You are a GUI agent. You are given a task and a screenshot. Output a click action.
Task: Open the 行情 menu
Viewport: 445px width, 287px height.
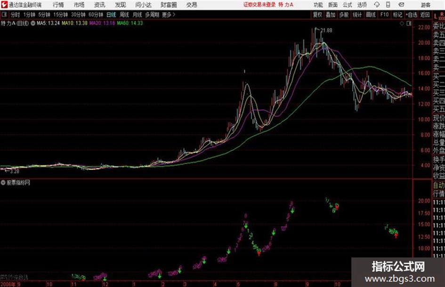coord(58,5)
